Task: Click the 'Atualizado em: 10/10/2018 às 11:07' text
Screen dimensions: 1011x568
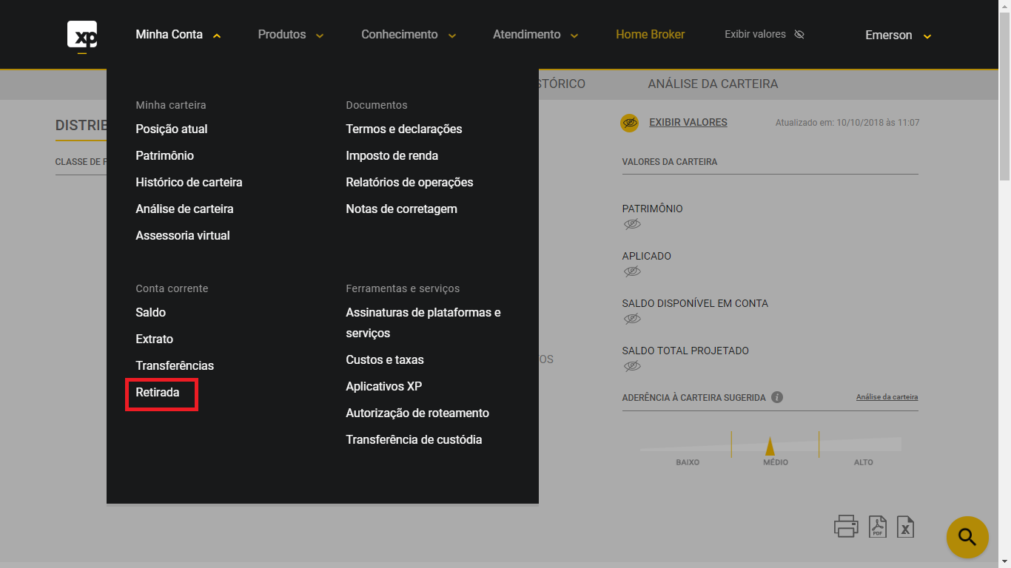Action: [847, 123]
